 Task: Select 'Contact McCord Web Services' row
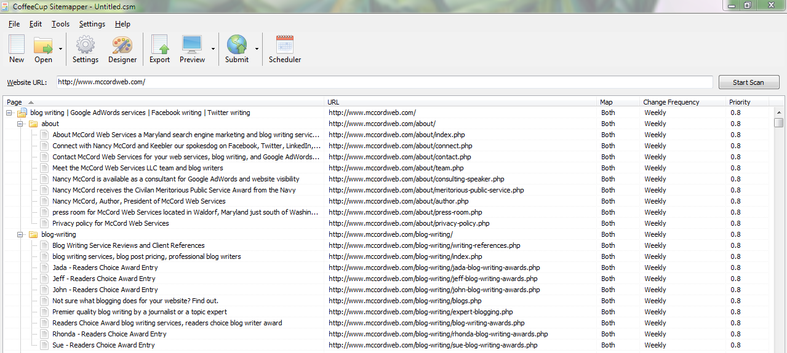(388, 157)
